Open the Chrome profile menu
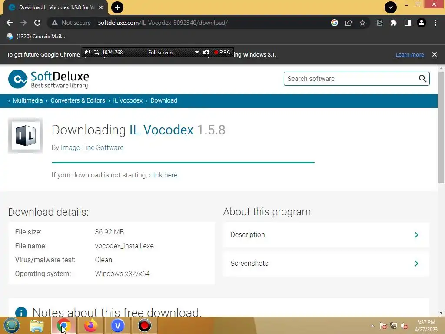Screen dimensions: 445x334 [422, 23]
